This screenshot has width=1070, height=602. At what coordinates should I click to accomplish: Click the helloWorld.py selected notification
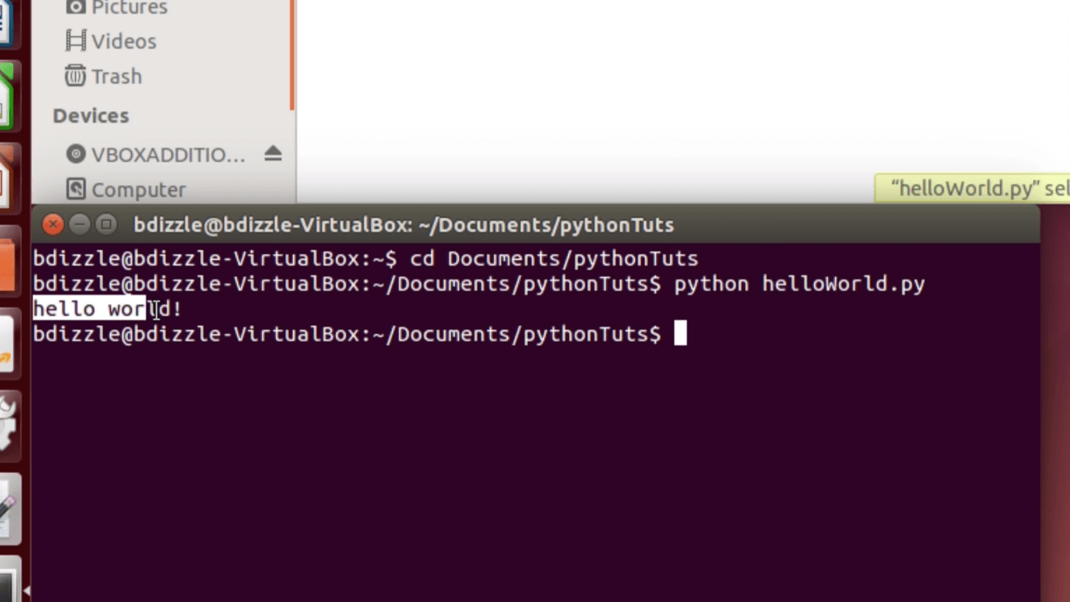pyautogui.click(x=973, y=188)
